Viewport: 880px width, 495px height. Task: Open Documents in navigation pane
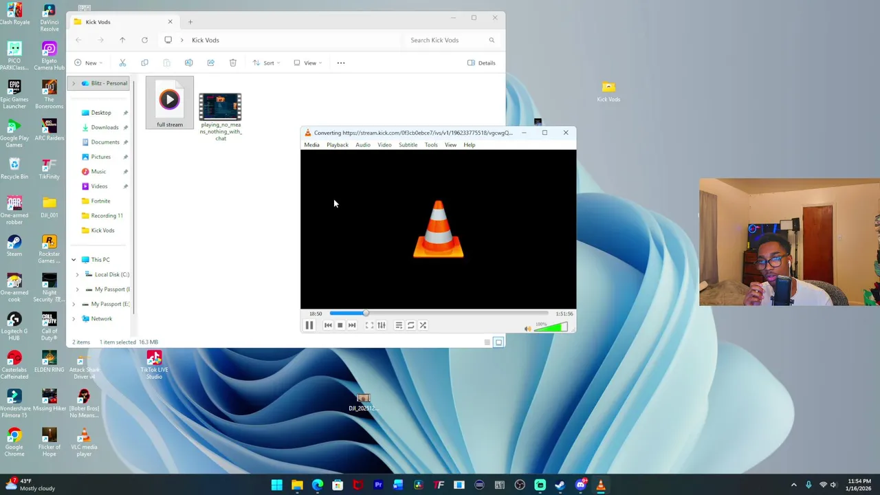tap(105, 142)
